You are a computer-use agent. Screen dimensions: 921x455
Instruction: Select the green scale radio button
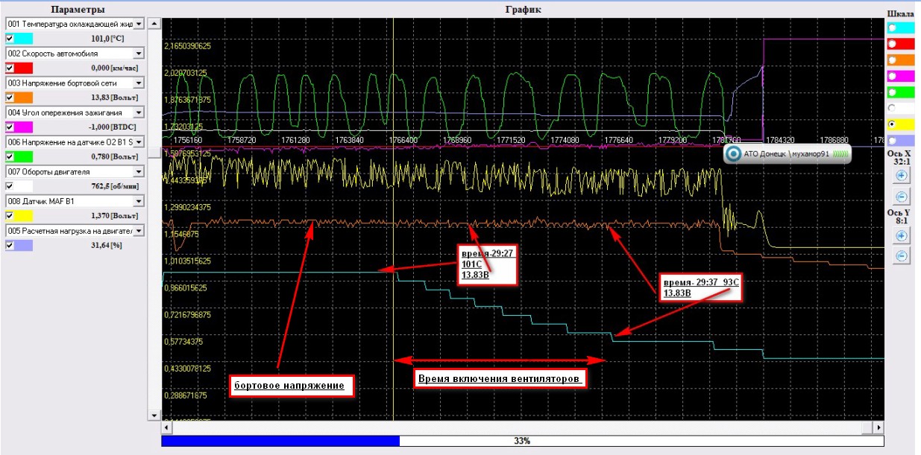point(892,92)
